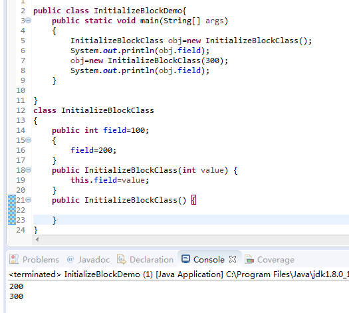
Task: Click the console output '200'
Action: coord(16,286)
